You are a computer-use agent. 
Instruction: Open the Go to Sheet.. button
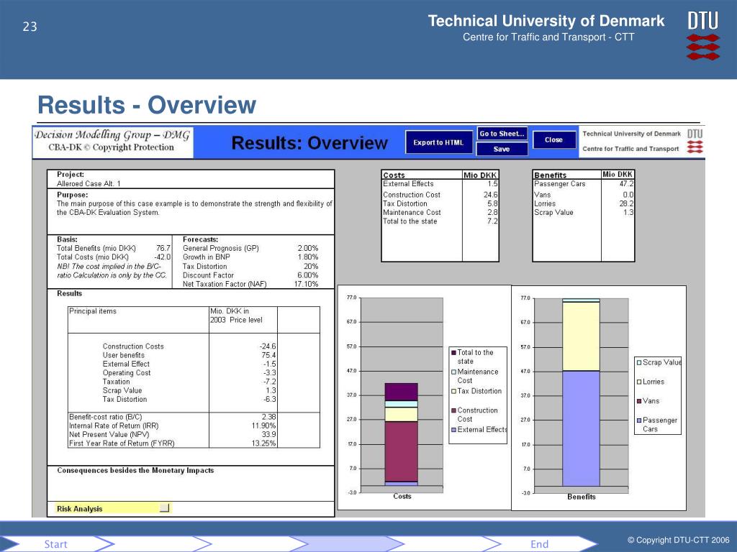pos(502,134)
